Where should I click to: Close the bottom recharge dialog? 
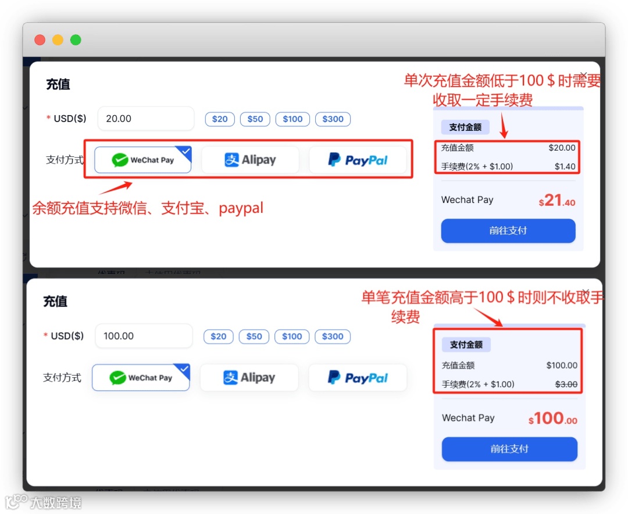click(586, 292)
